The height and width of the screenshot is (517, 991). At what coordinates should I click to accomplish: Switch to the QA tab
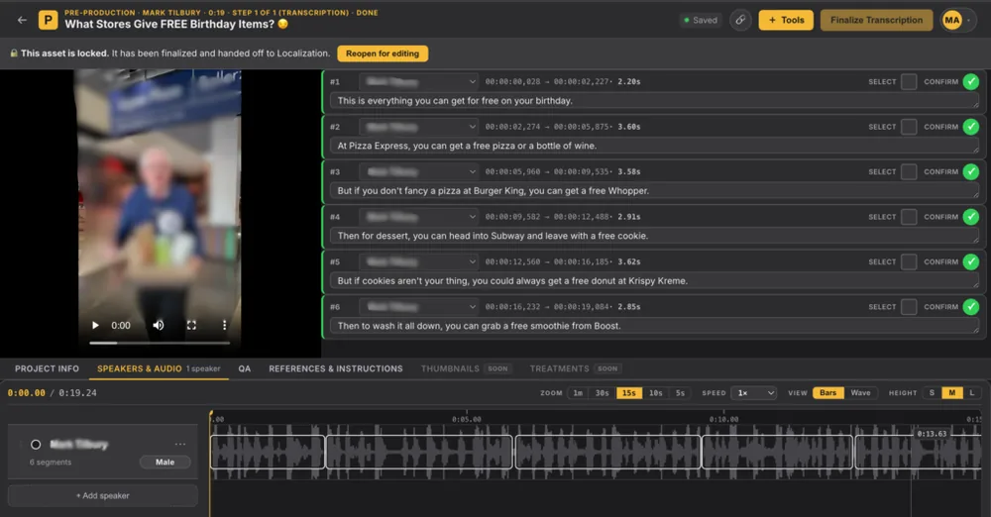(x=245, y=368)
